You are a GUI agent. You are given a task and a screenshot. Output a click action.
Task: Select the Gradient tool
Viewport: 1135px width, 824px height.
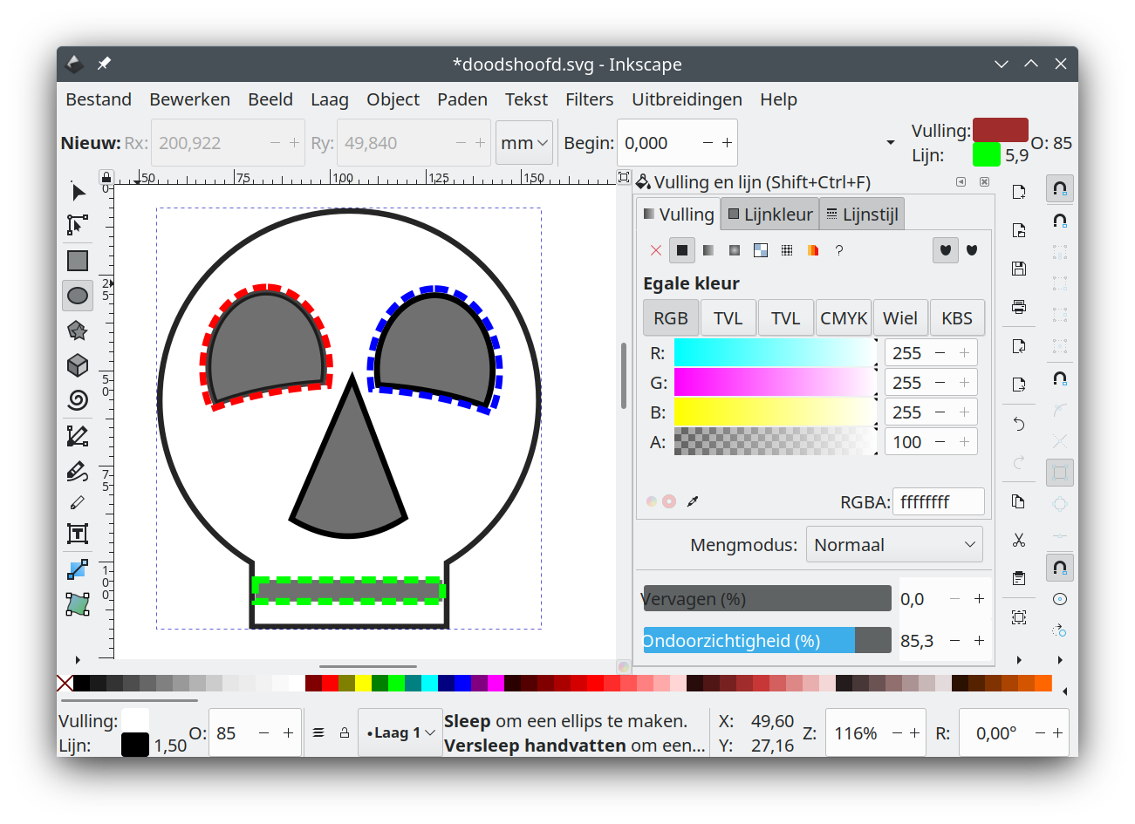tap(78, 569)
